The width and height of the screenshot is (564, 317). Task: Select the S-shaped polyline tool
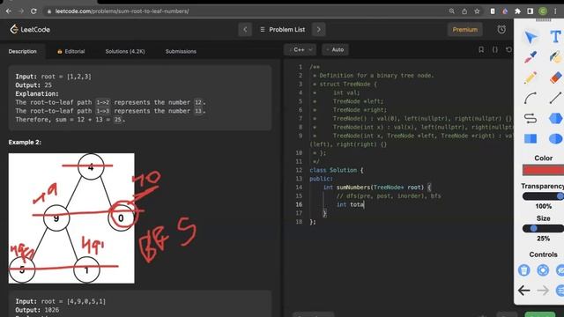[x=531, y=118]
